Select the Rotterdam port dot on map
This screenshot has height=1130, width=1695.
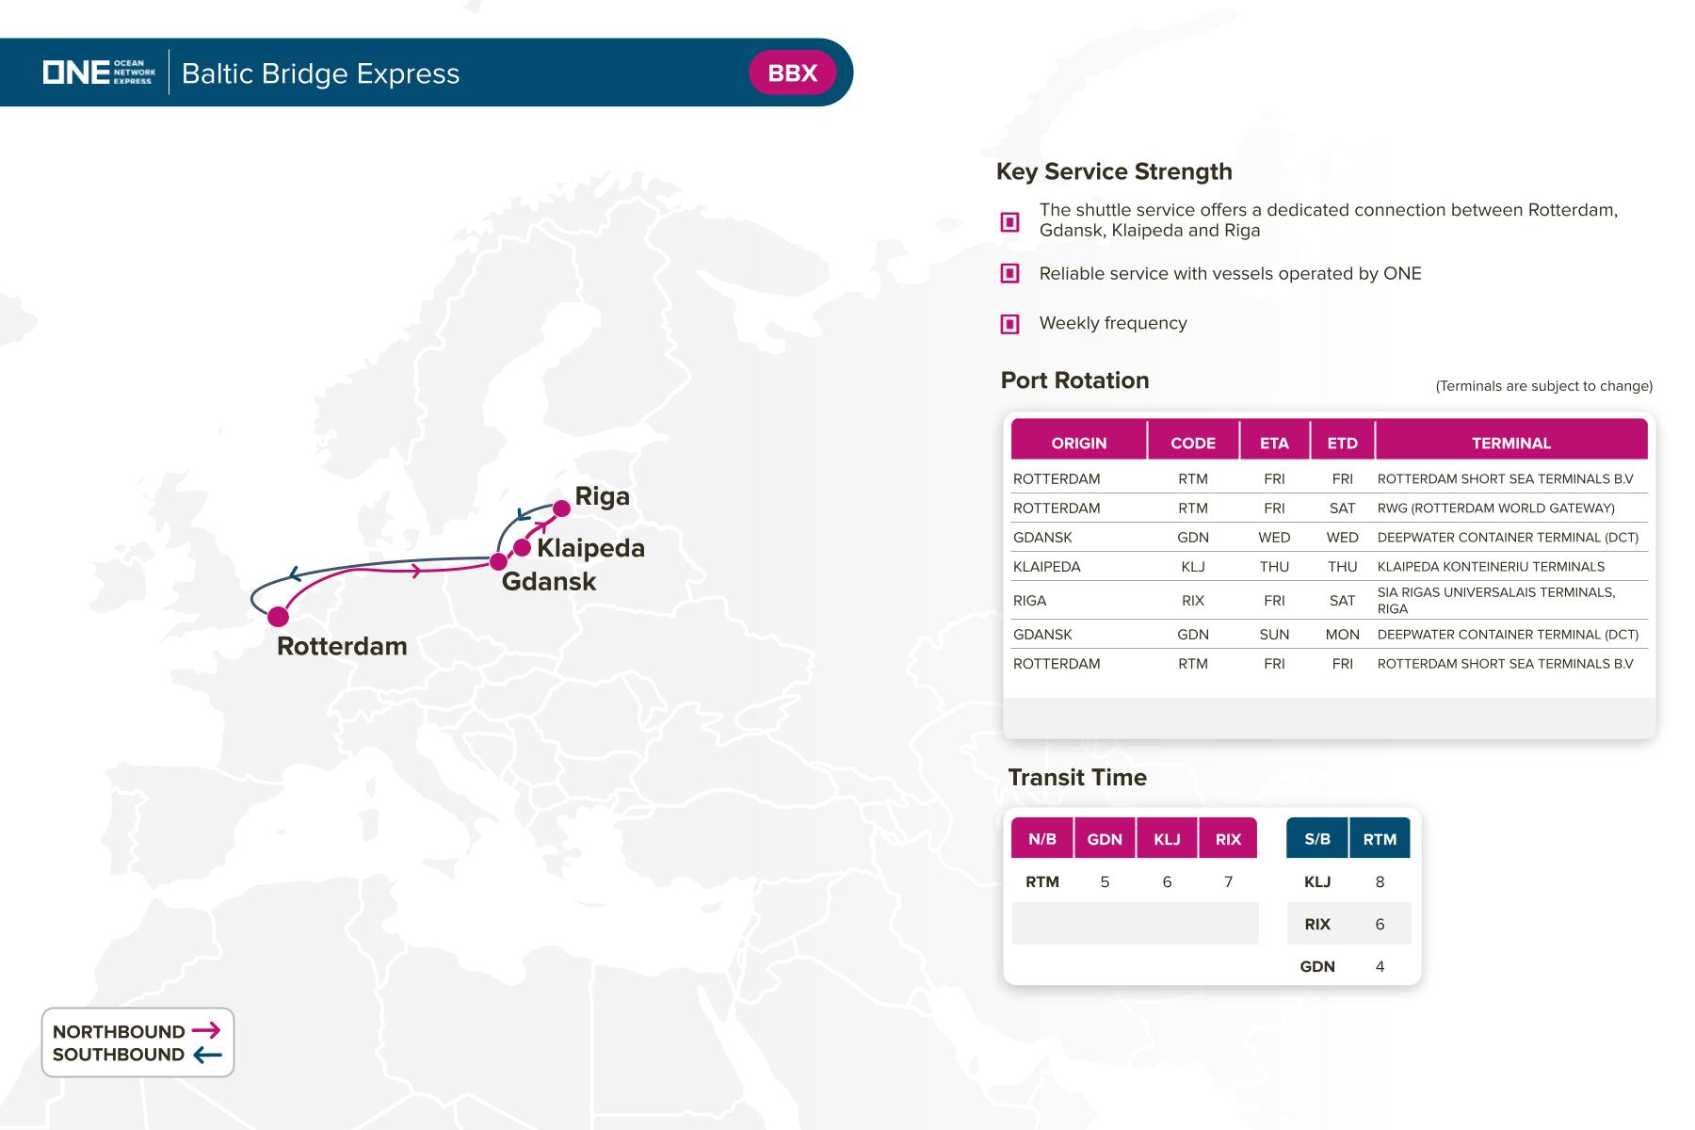click(x=278, y=617)
